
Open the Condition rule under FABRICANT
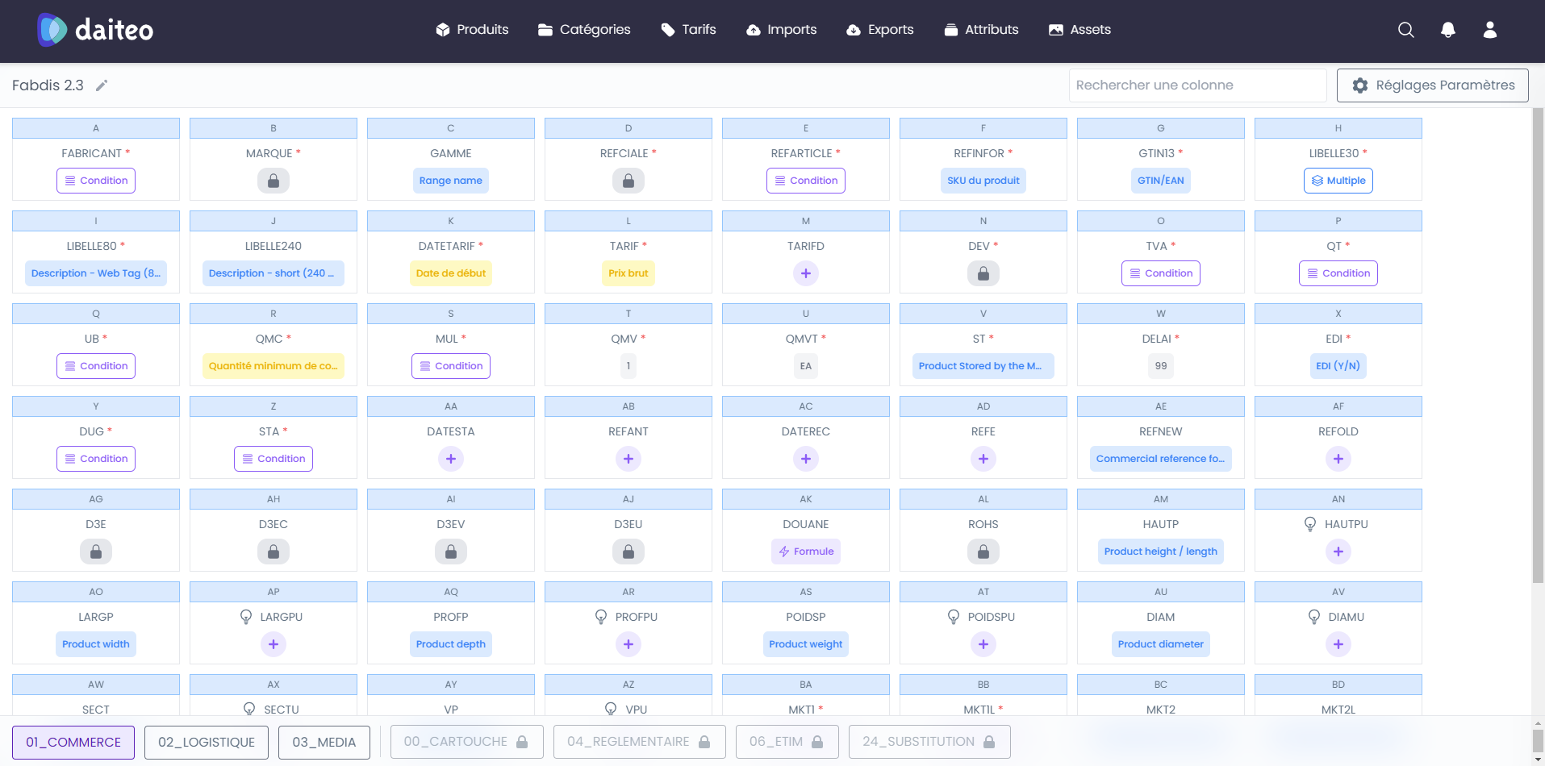96,181
